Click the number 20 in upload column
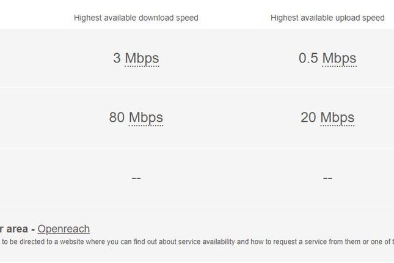This screenshot has height=263, width=394. click(308, 117)
